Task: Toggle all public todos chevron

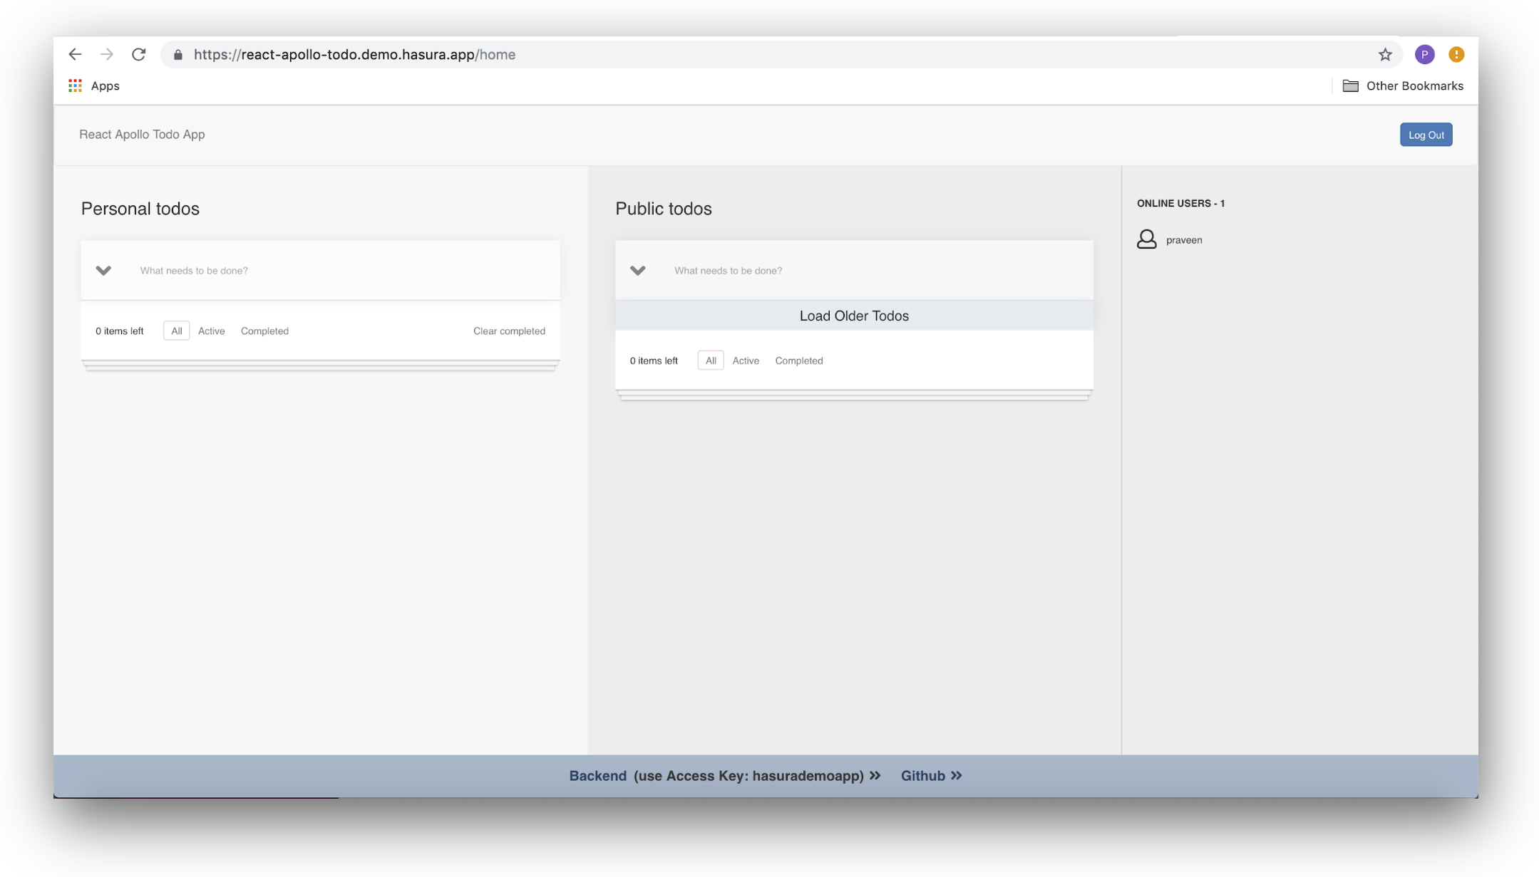Action: pos(638,270)
